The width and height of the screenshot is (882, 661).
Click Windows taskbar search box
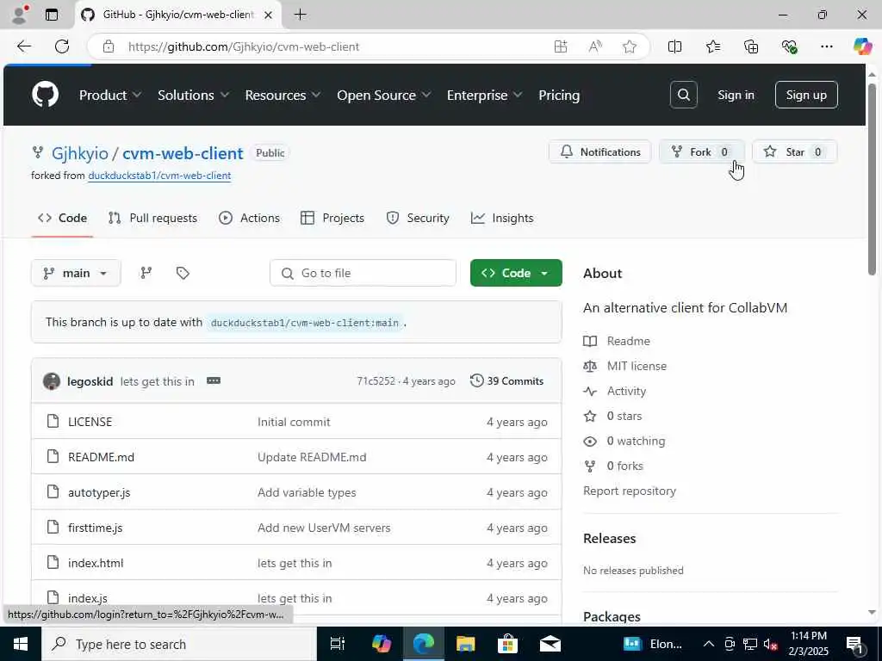(178, 644)
